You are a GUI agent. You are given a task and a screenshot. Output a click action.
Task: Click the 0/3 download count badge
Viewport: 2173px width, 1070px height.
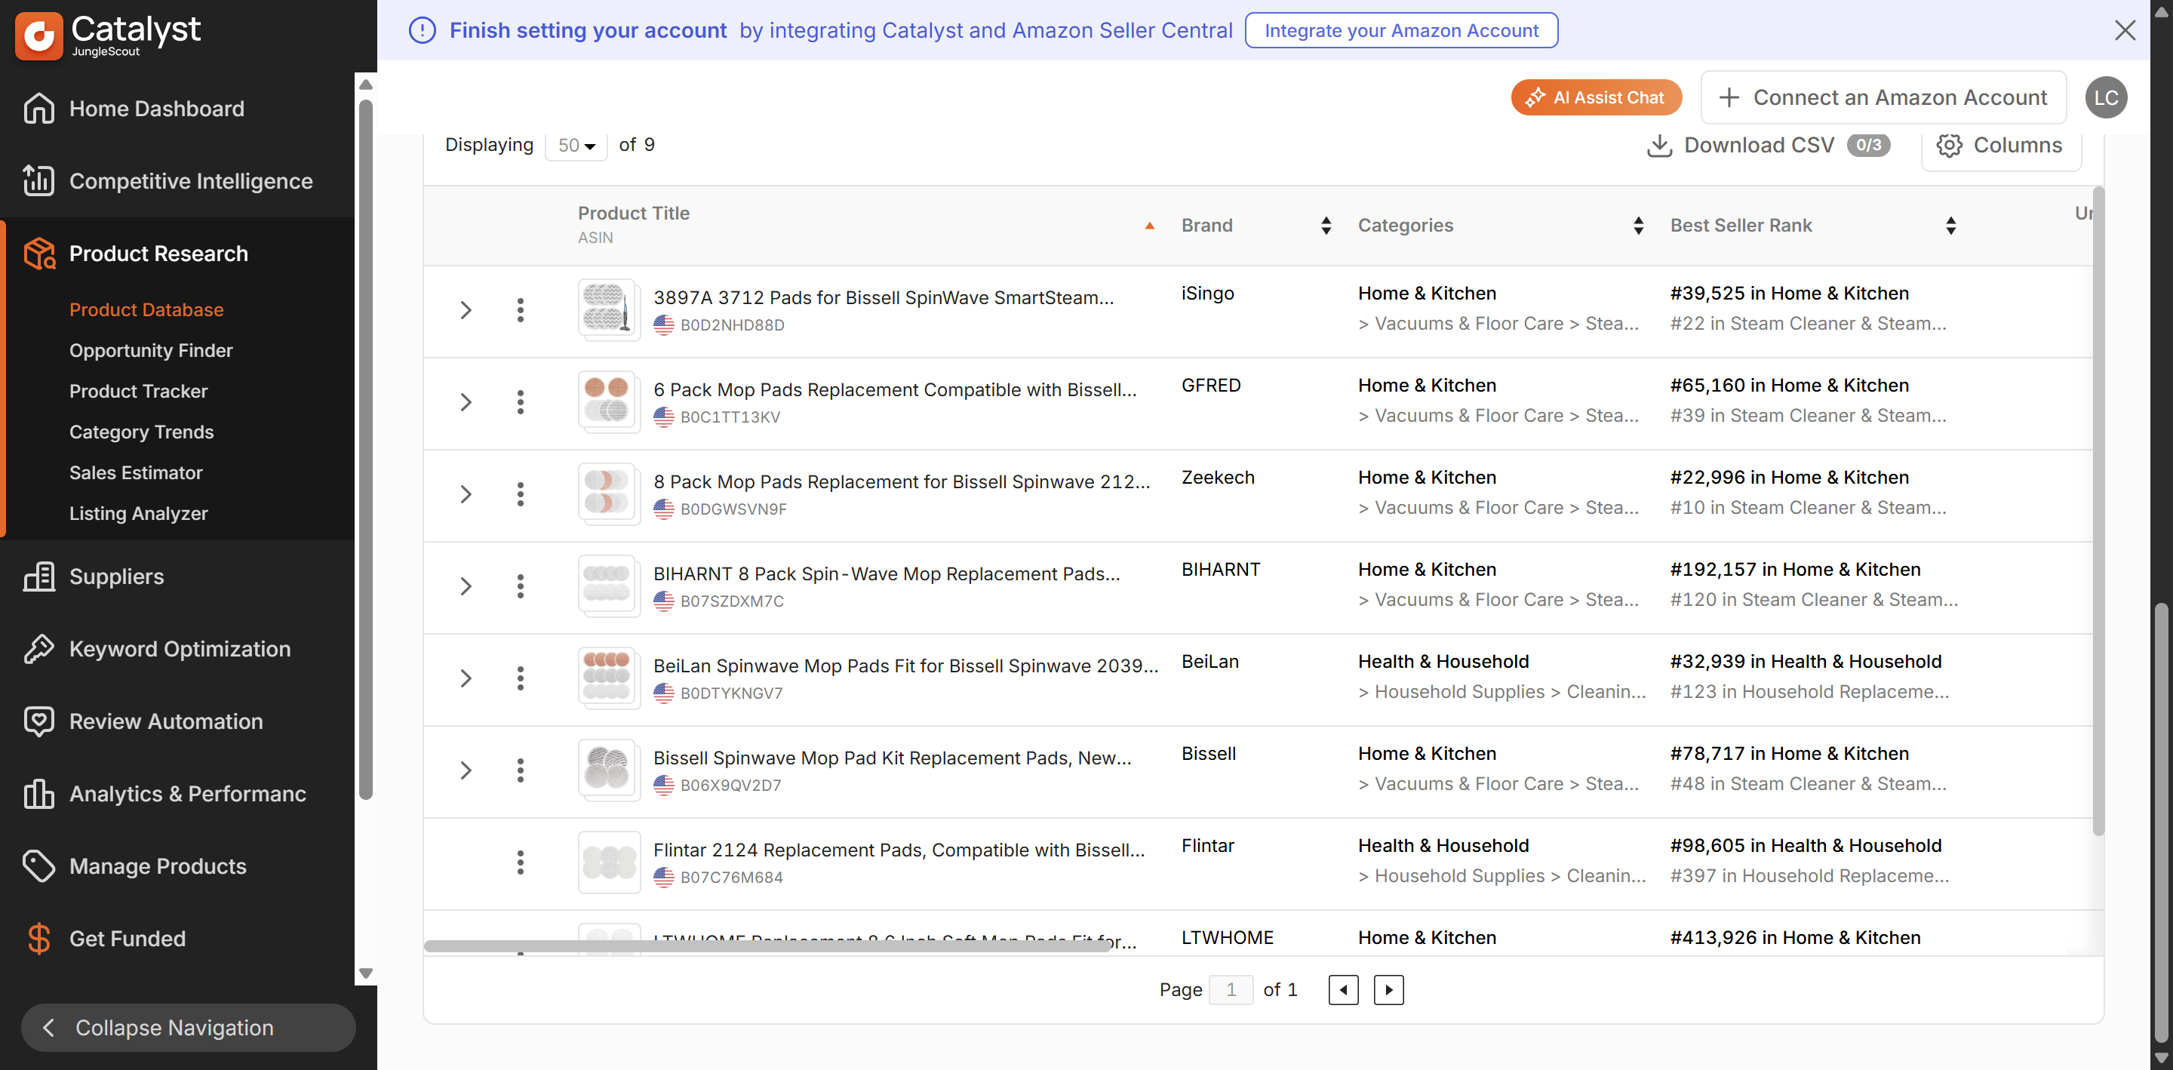click(x=1867, y=145)
